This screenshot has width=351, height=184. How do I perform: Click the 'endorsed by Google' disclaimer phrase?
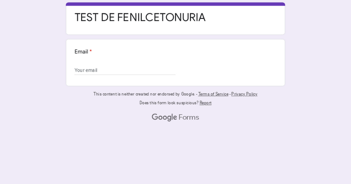click(176, 94)
